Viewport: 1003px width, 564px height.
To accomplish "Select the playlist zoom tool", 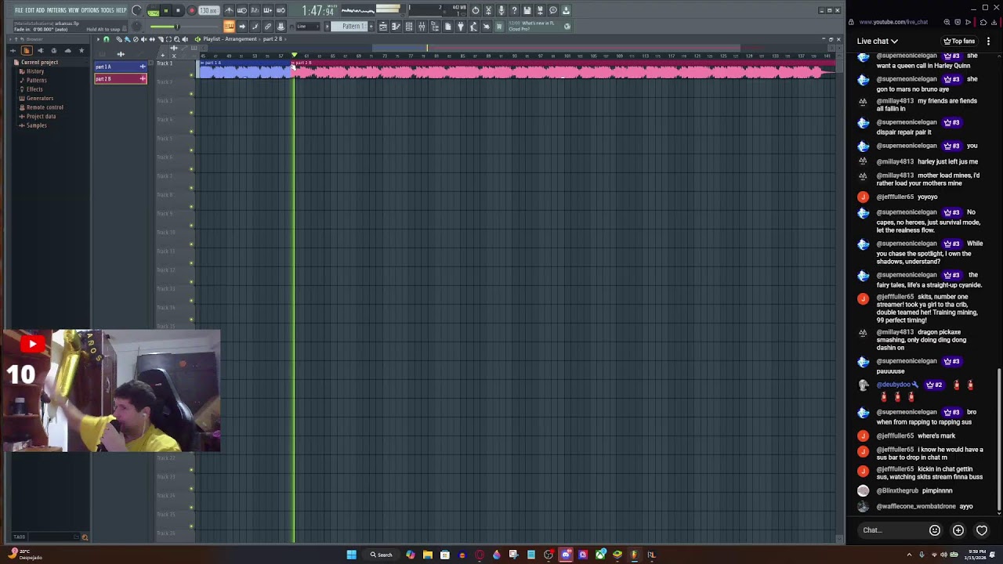I will coord(176,39).
